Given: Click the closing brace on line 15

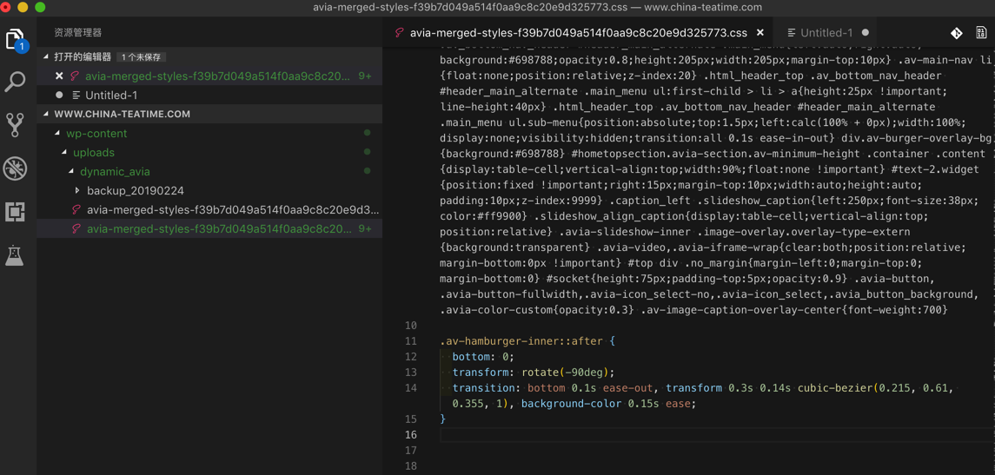Looking at the screenshot, I should coord(443,419).
